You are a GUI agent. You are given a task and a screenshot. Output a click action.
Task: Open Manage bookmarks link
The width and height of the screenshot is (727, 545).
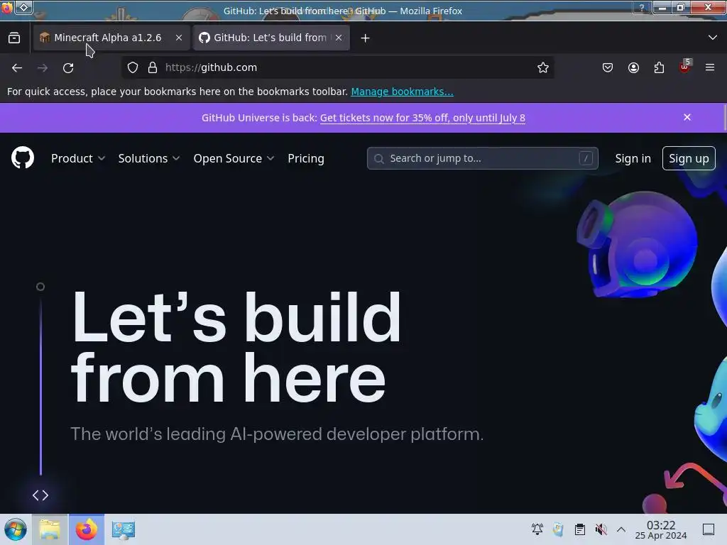pos(402,92)
